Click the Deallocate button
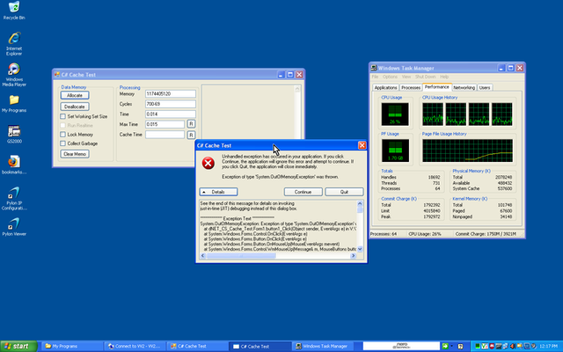Screen dimensions: 563x352 [75, 106]
